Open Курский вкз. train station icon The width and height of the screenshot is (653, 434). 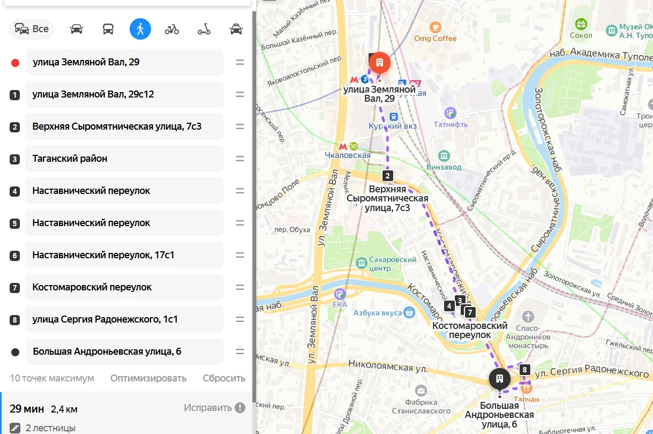coord(394,116)
